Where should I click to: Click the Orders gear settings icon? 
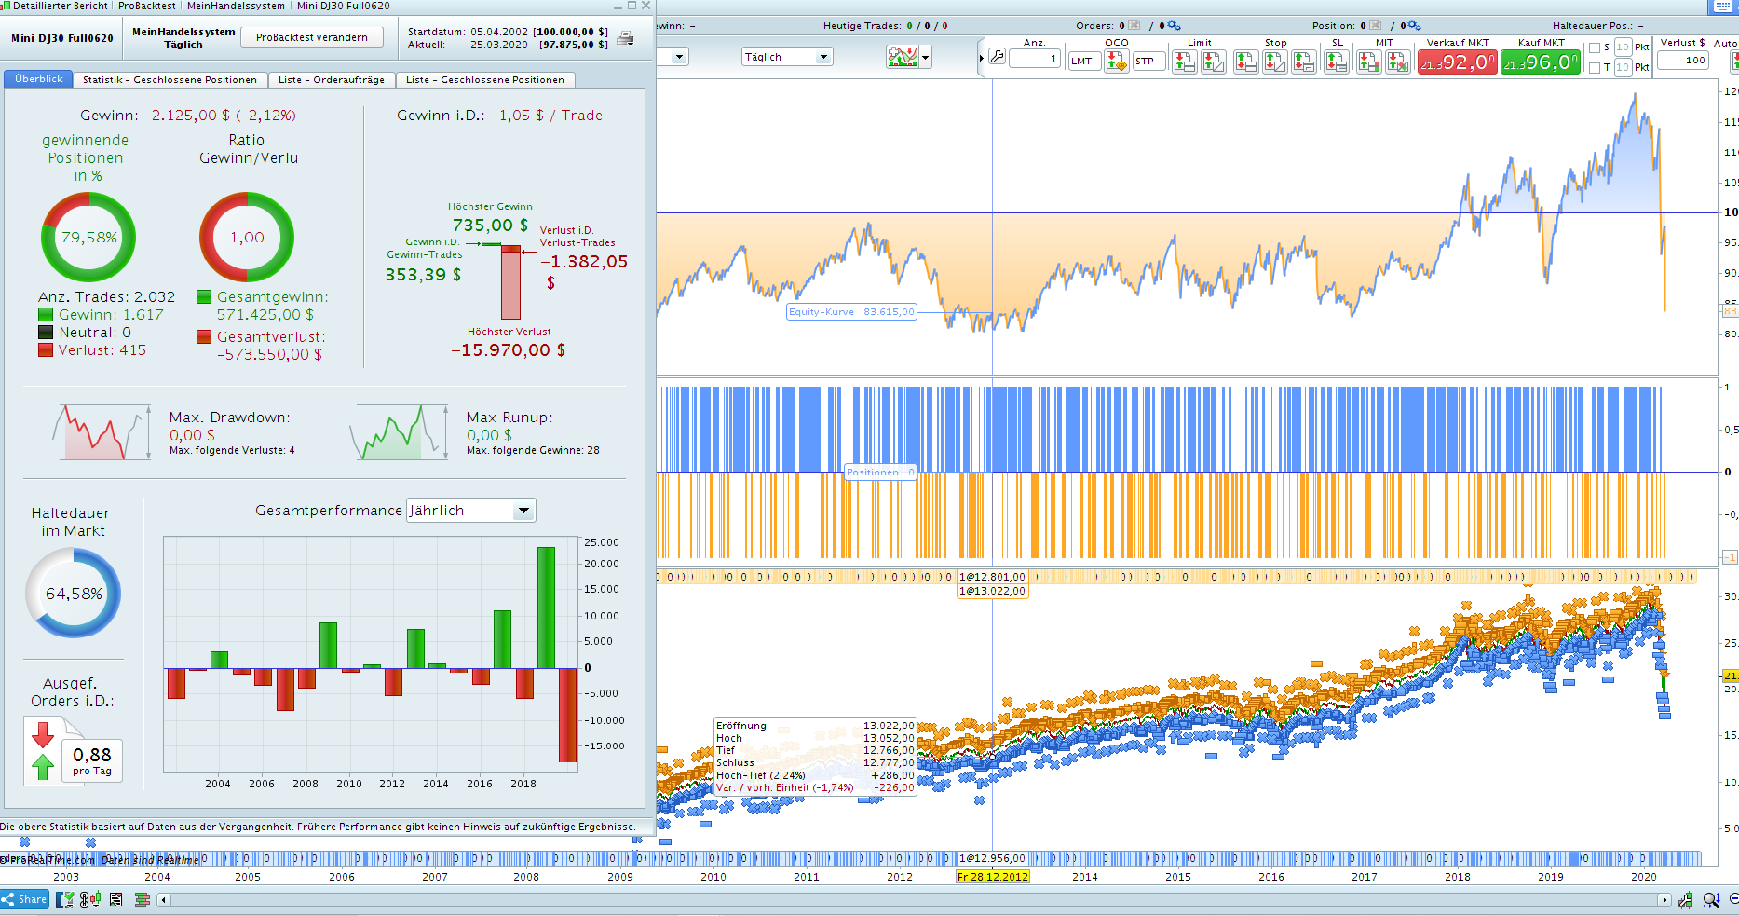point(1174,25)
